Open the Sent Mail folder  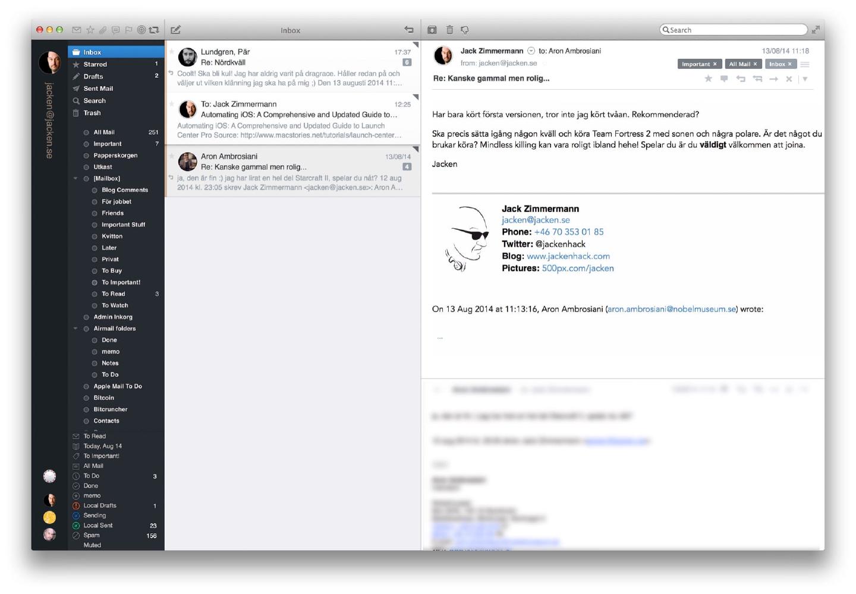coord(116,89)
